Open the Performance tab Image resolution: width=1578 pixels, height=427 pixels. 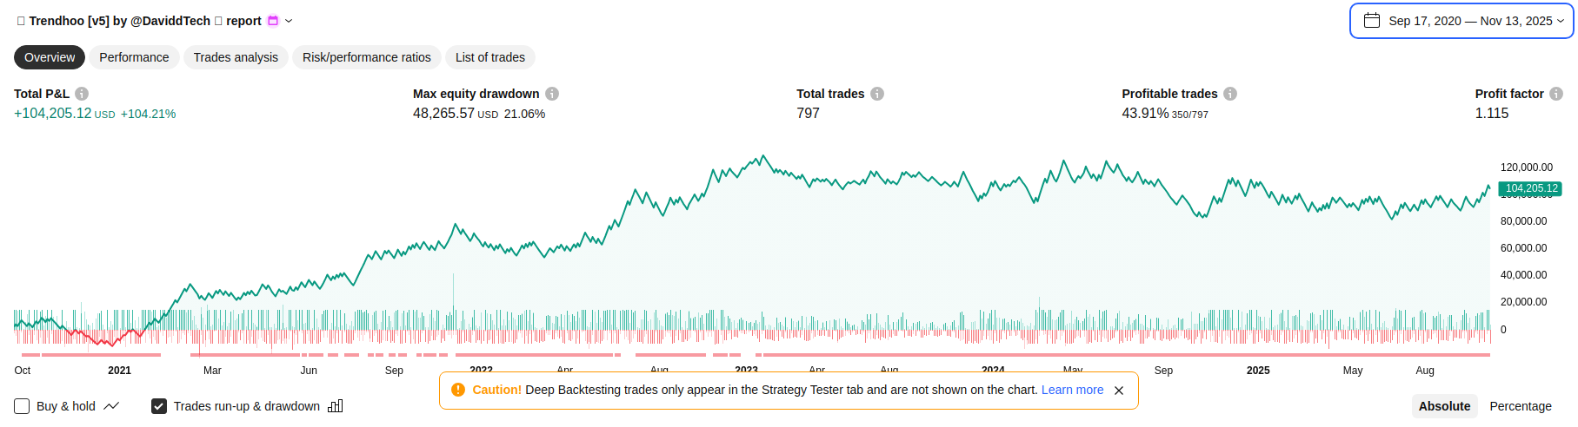coord(134,57)
